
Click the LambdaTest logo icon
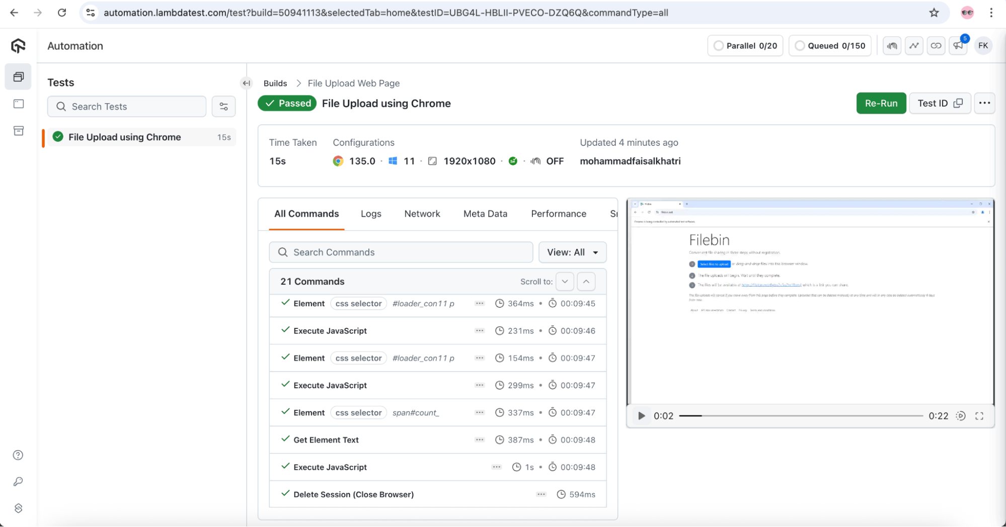point(18,46)
